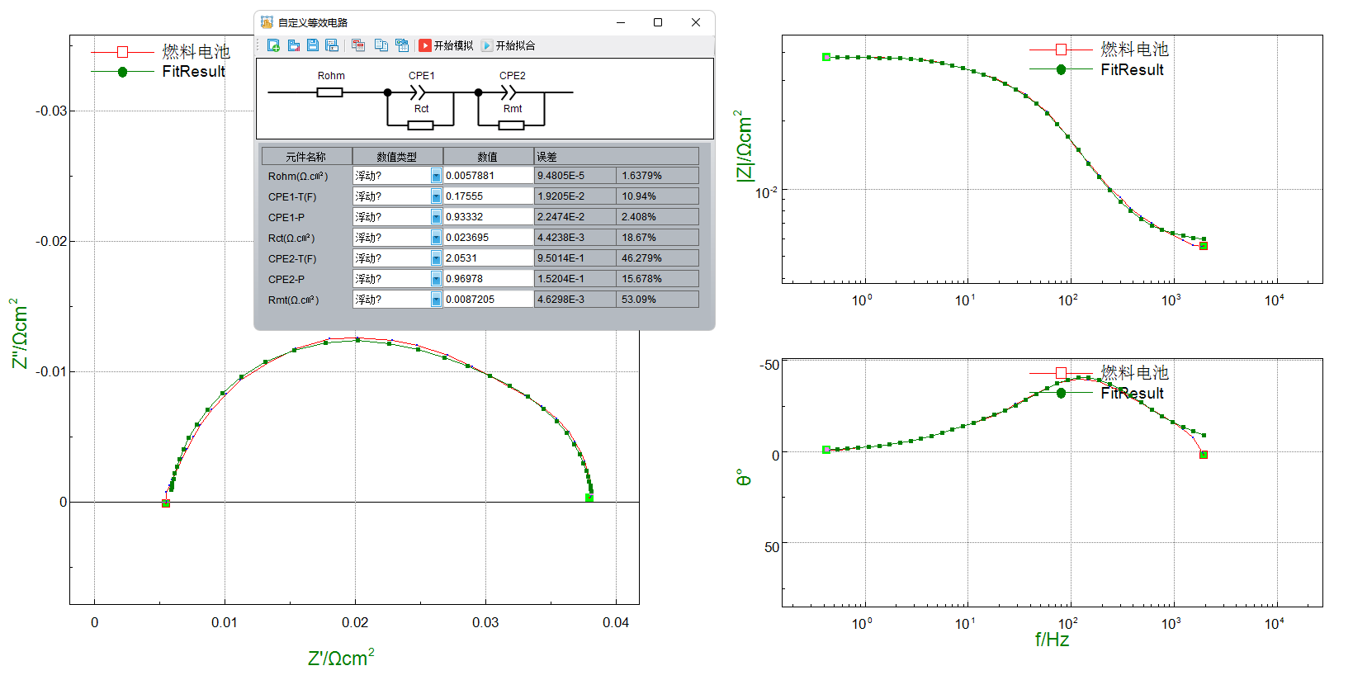Image resolution: width=1353 pixels, height=680 pixels.
Task: Click the Rohm error cell 9.4805E-5
Action: coord(575,176)
